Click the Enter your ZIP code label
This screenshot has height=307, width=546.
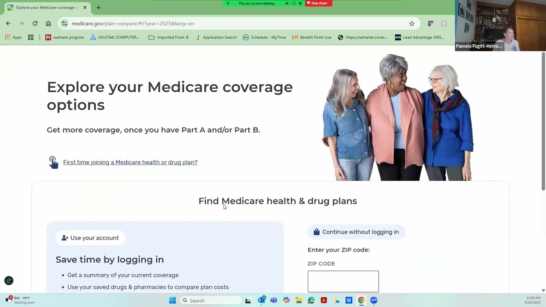pyautogui.click(x=339, y=250)
